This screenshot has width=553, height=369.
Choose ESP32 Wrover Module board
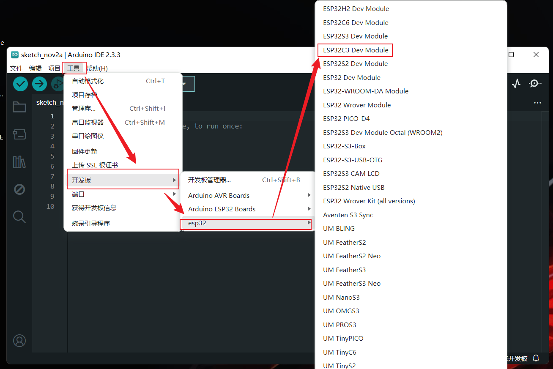357,105
